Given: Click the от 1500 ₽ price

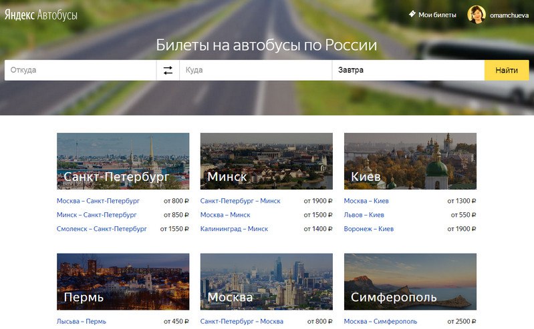Looking at the screenshot, I should 318,215.
